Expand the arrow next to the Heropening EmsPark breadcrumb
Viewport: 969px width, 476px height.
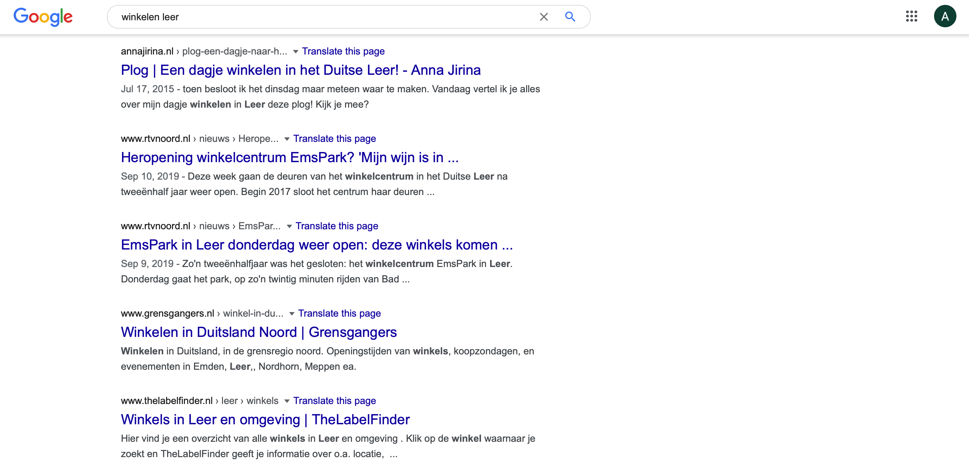click(x=287, y=139)
